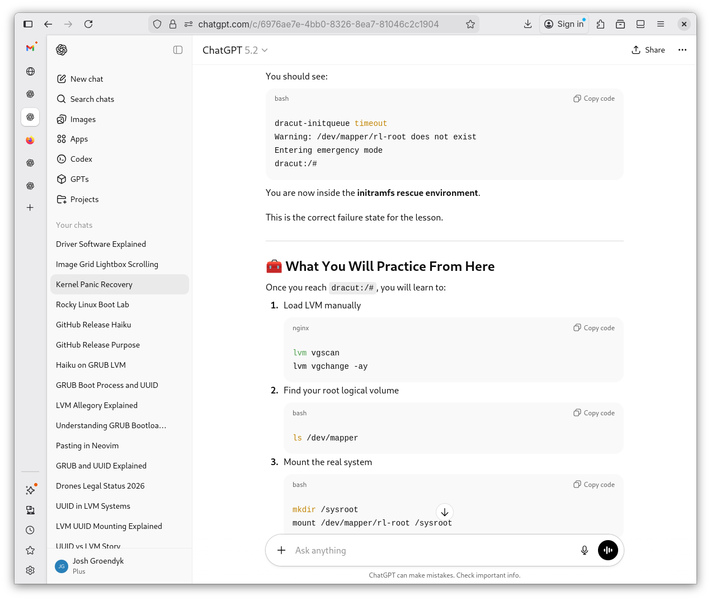Copy code of the lvm vgscan block

click(594, 328)
